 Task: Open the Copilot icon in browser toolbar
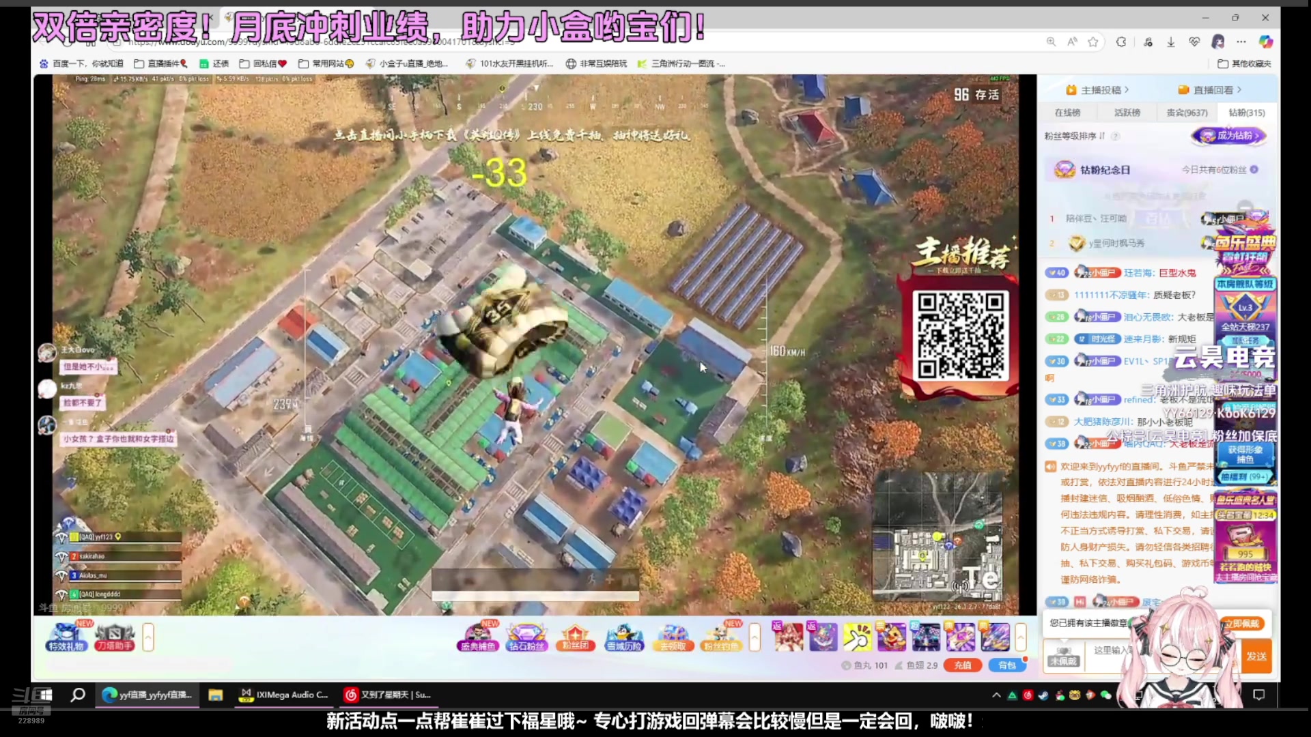1266,42
